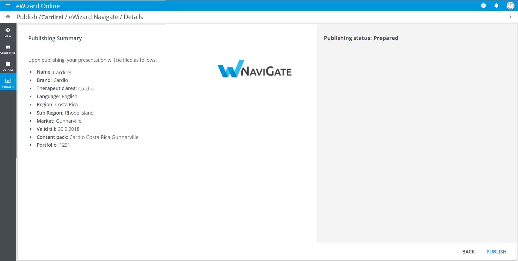Open the hamburger navigation menu
Image resolution: width=518 pixels, height=261 pixels.
(x=8, y=6)
